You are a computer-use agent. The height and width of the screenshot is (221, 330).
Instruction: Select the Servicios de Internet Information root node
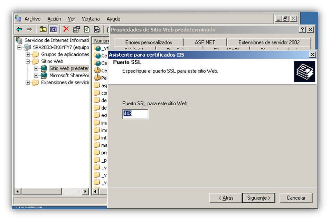(x=57, y=40)
